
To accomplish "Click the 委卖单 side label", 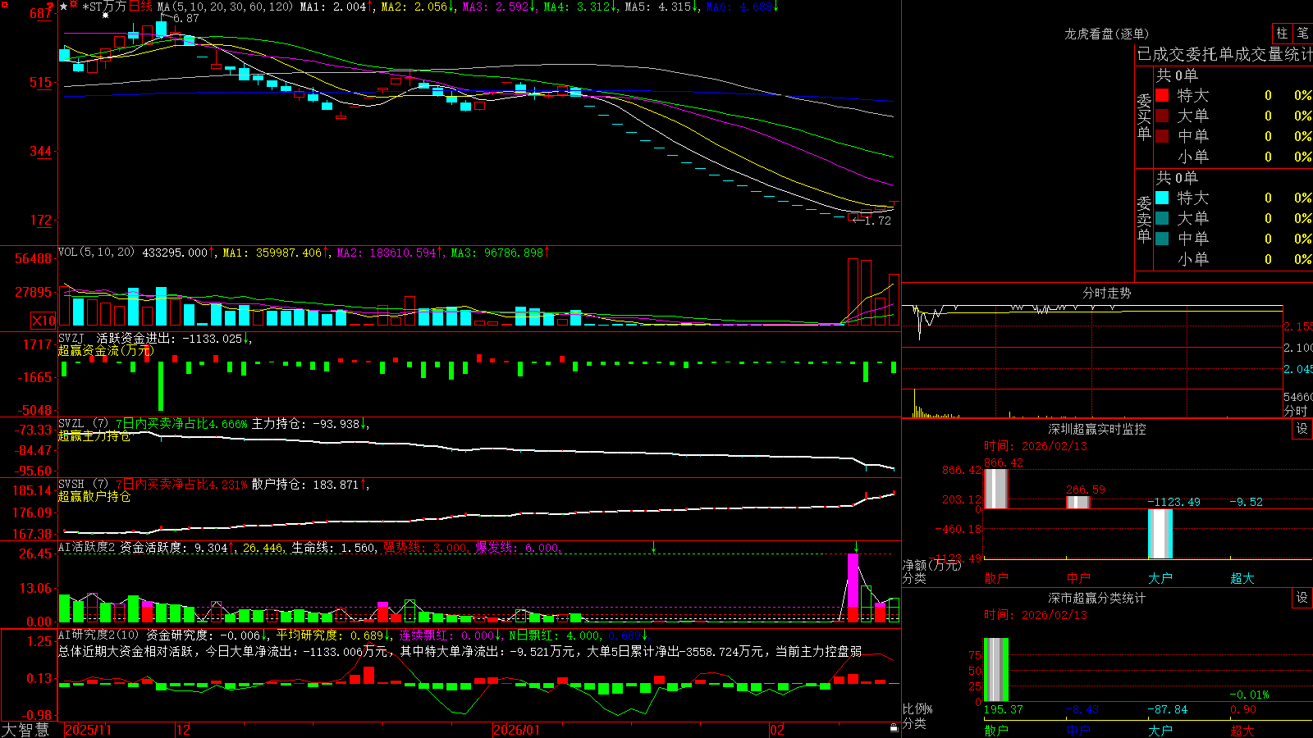I will (1144, 219).
